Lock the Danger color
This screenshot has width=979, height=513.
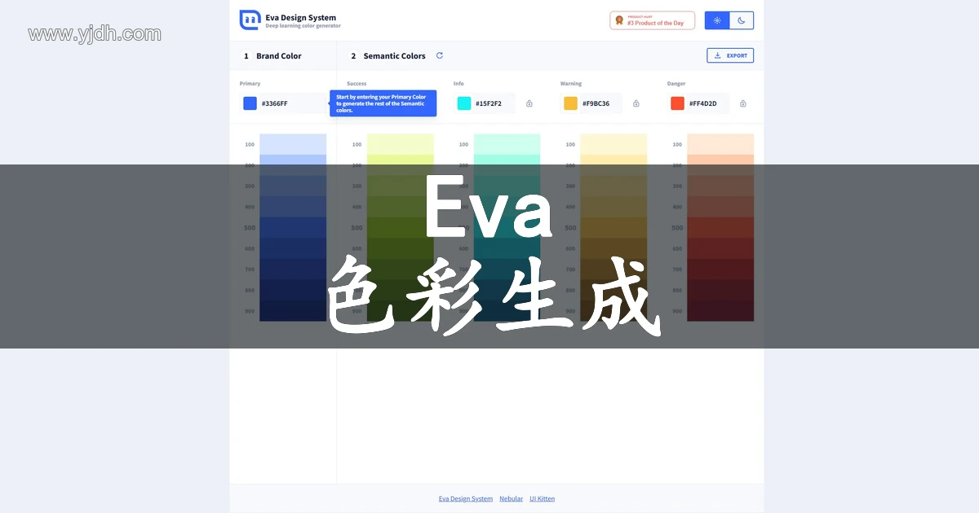pyautogui.click(x=743, y=103)
